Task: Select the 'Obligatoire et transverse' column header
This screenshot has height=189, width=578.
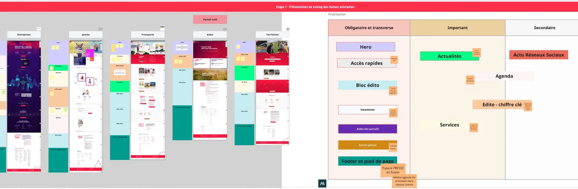Action: click(x=369, y=28)
